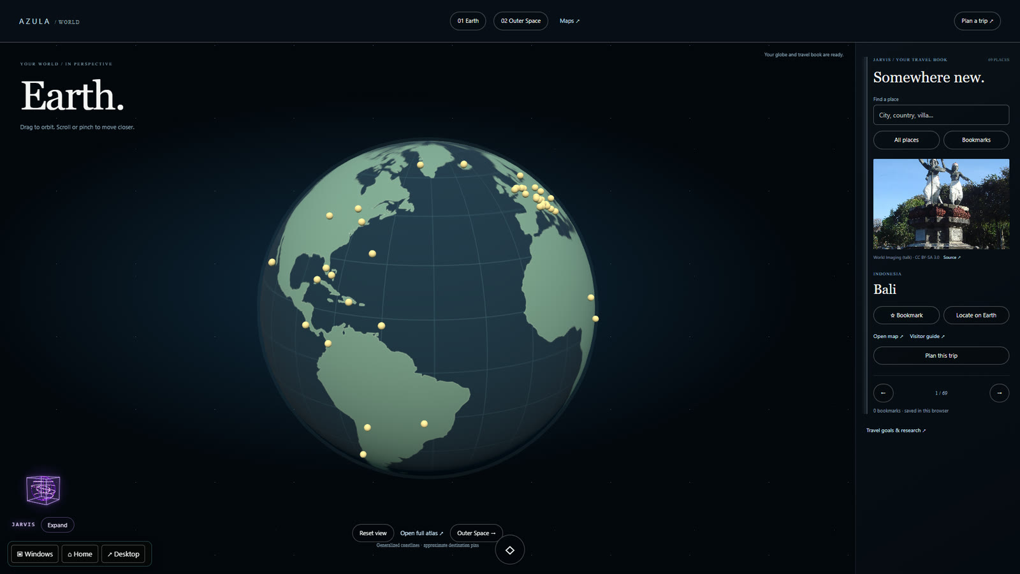This screenshot has width=1020, height=574.
Task: Click the Outer Space arrow button
Action: pos(476,533)
